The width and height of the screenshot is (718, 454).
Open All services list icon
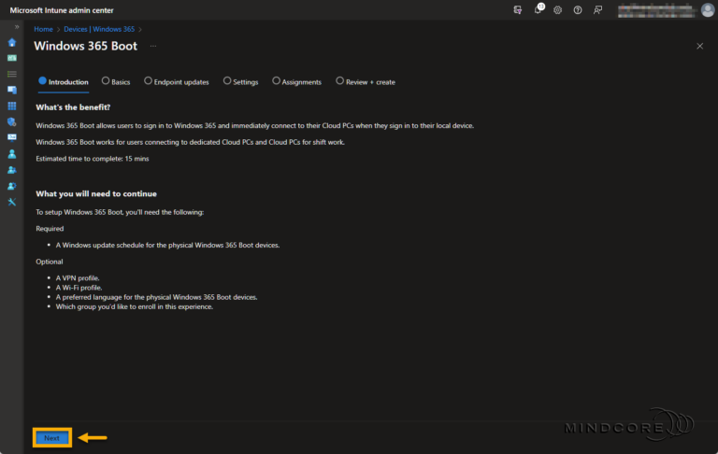[x=12, y=74]
